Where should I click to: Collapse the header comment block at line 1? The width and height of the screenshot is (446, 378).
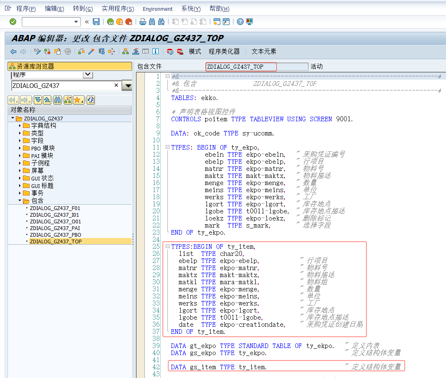pos(167,76)
